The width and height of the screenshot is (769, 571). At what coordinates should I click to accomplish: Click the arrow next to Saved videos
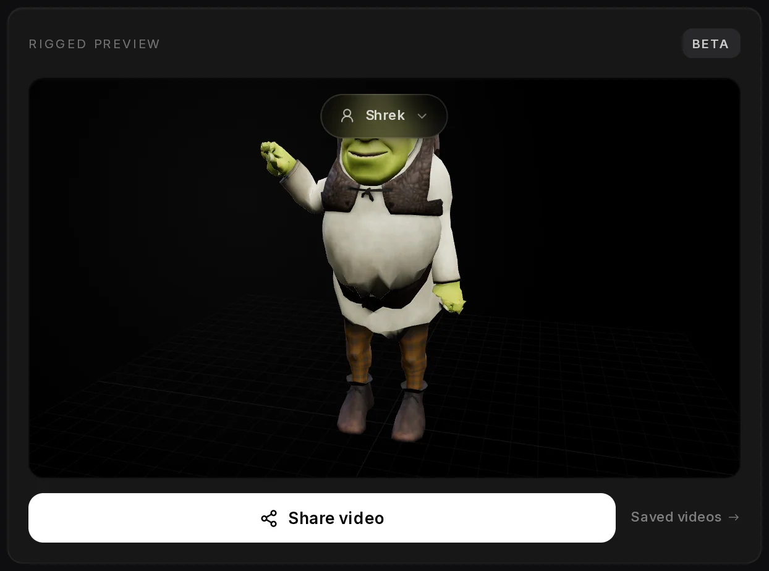(x=734, y=517)
